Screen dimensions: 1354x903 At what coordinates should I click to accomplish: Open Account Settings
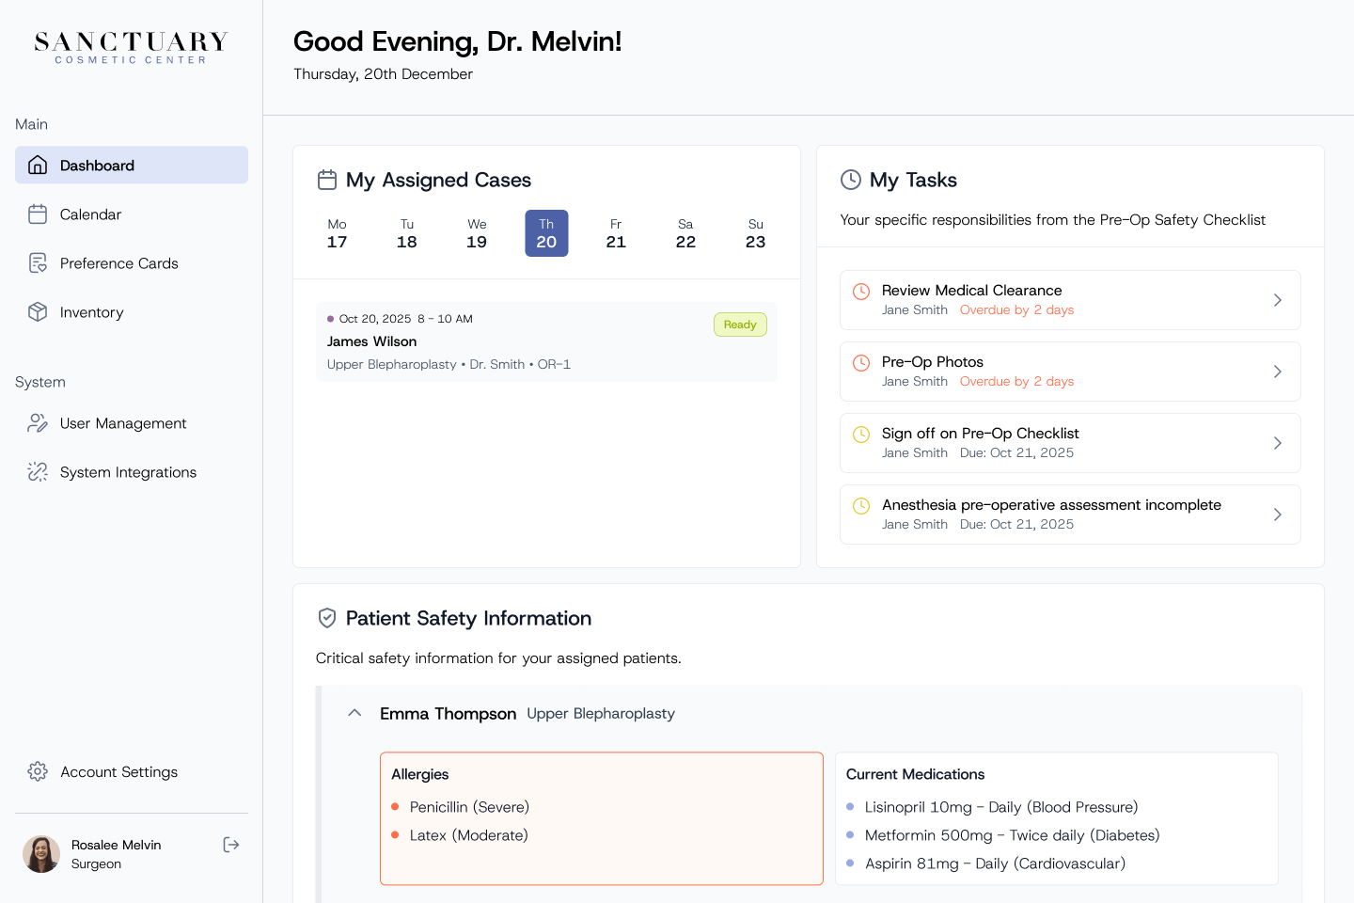tap(132, 771)
